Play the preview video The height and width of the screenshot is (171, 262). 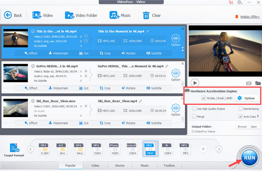tap(195, 83)
